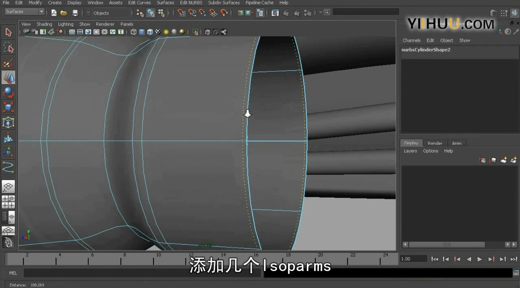520x288 pixels.
Task: Click the Layers button in the panel
Action: 410,151
